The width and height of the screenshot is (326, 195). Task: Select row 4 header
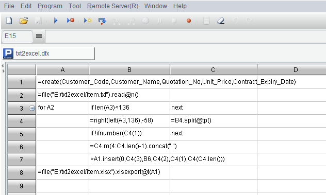coord(22,121)
